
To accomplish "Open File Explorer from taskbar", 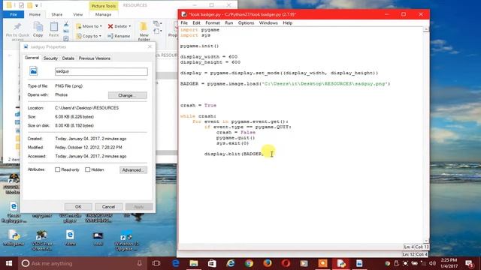I will tap(194, 263).
